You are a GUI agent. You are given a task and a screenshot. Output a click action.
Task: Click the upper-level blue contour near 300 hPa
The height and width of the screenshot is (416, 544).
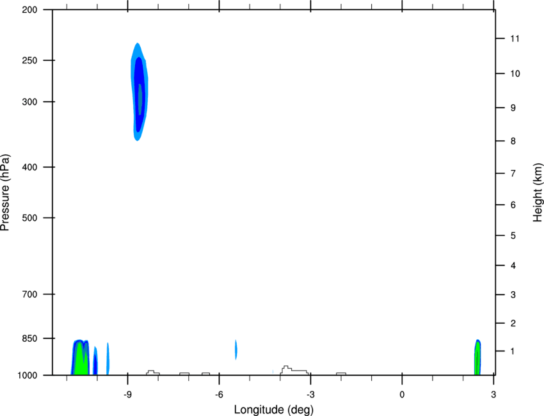(139, 92)
